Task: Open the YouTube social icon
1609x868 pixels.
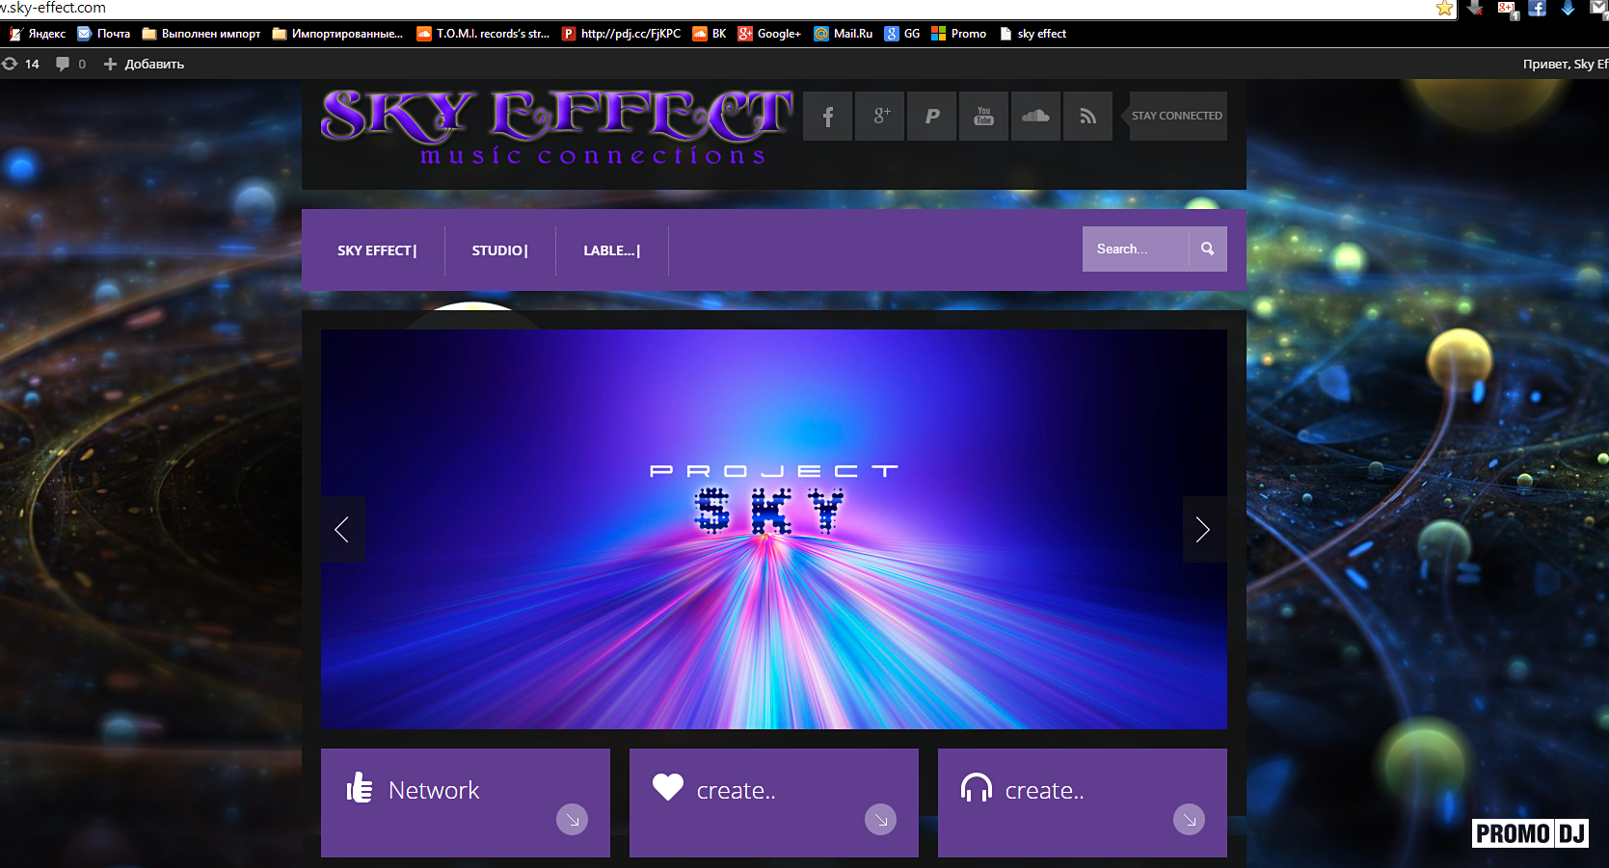Action: pos(983,117)
